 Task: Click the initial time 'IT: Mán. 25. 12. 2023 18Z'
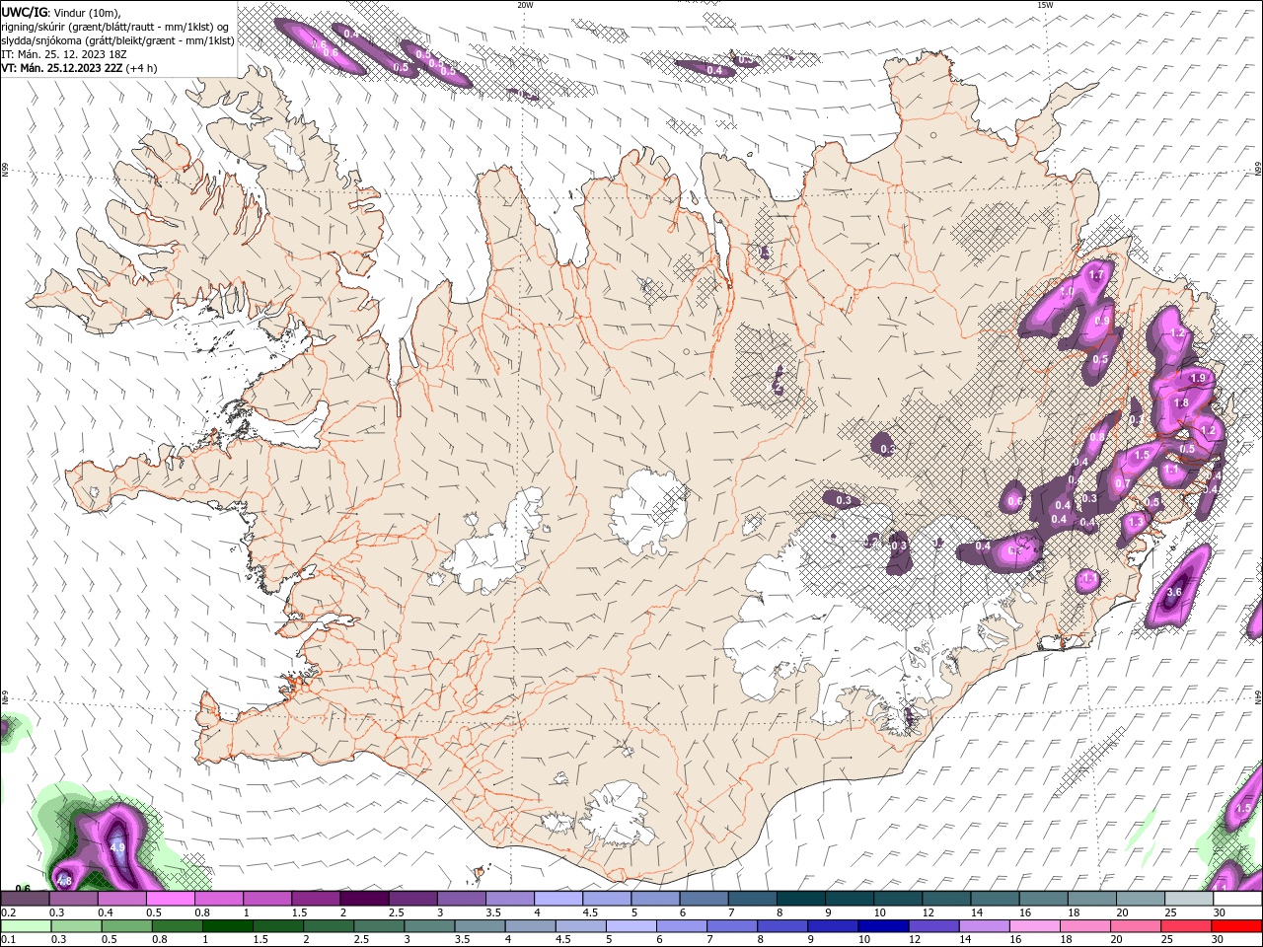click(x=64, y=54)
